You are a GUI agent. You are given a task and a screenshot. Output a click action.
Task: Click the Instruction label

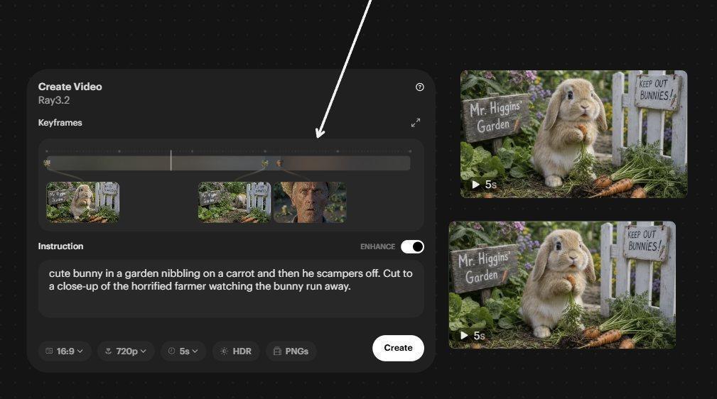pyautogui.click(x=60, y=246)
